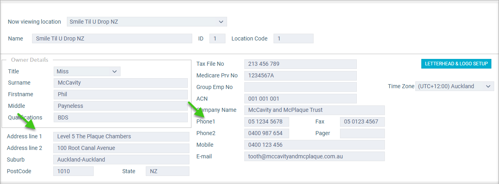Click Address line 2 field
Image resolution: width=499 pixels, height=184 pixels.
click(121, 148)
